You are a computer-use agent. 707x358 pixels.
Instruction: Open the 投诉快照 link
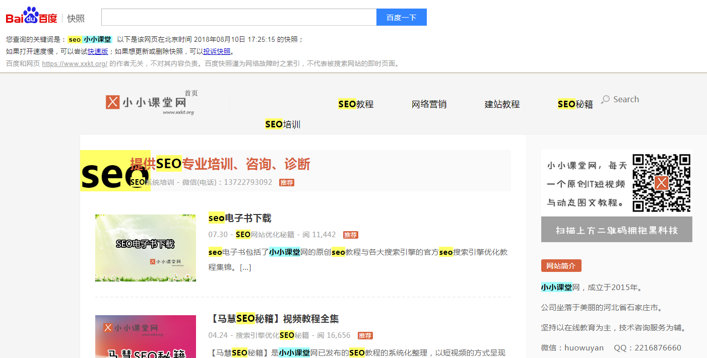pyautogui.click(x=217, y=51)
